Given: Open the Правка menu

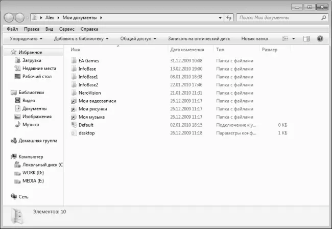Looking at the screenshot, I should pyautogui.click(x=32, y=29).
